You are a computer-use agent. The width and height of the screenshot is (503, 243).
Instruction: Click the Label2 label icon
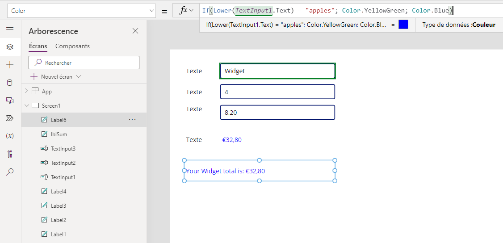click(44, 220)
